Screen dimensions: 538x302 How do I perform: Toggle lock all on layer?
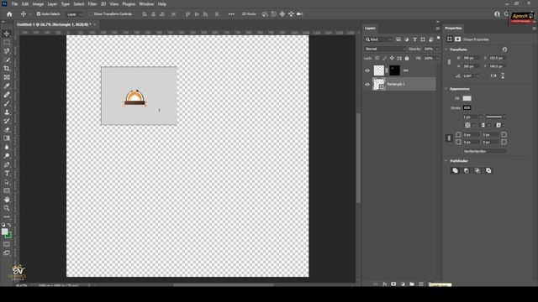click(407, 58)
